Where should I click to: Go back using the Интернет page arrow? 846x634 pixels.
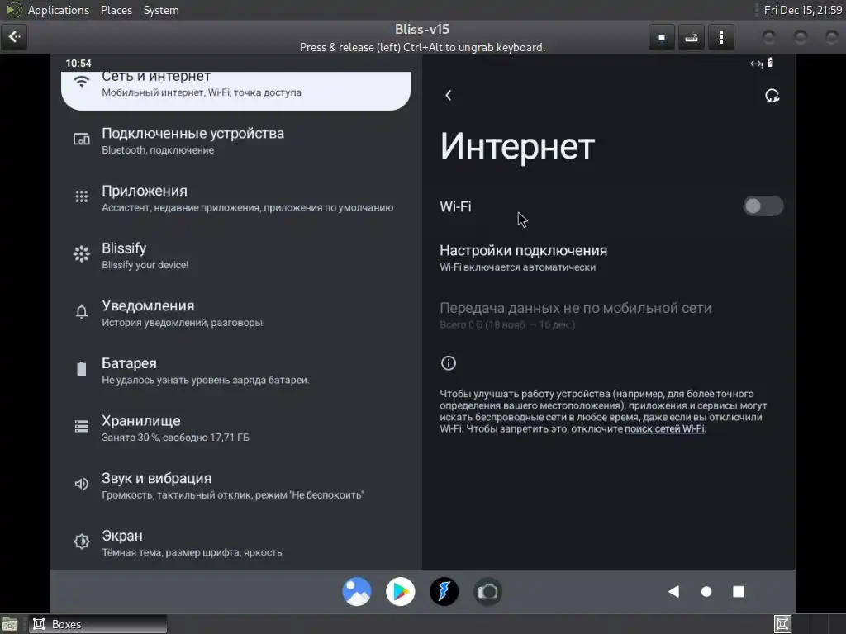pos(449,96)
